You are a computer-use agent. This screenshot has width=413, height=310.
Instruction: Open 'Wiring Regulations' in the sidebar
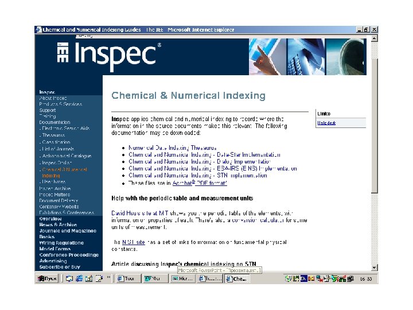pos(61,243)
